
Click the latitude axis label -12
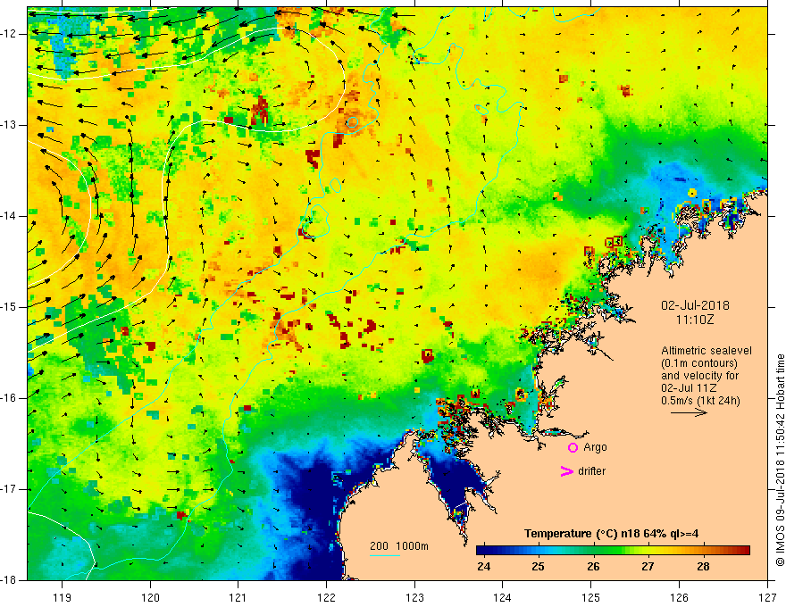click(10, 34)
